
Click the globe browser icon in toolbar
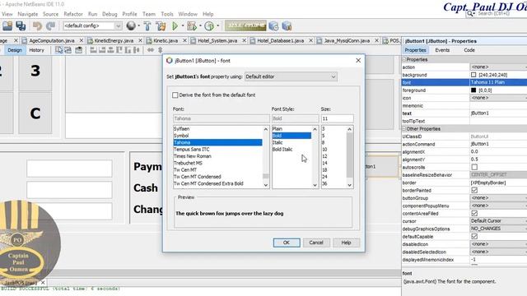tap(131, 25)
